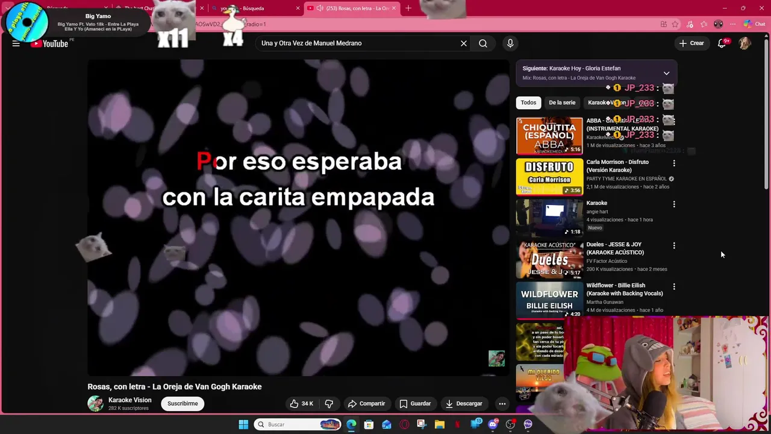The height and width of the screenshot is (434, 771).
Task: Download the video with Descargar
Action: (x=464, y=404)
